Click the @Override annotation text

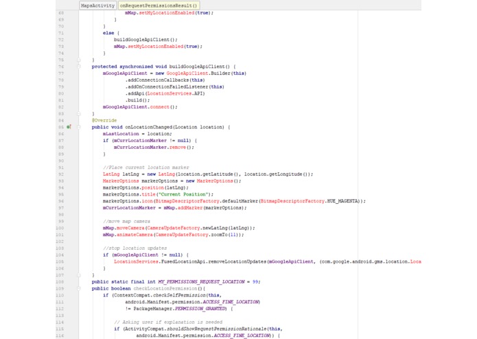click(104, 120)
